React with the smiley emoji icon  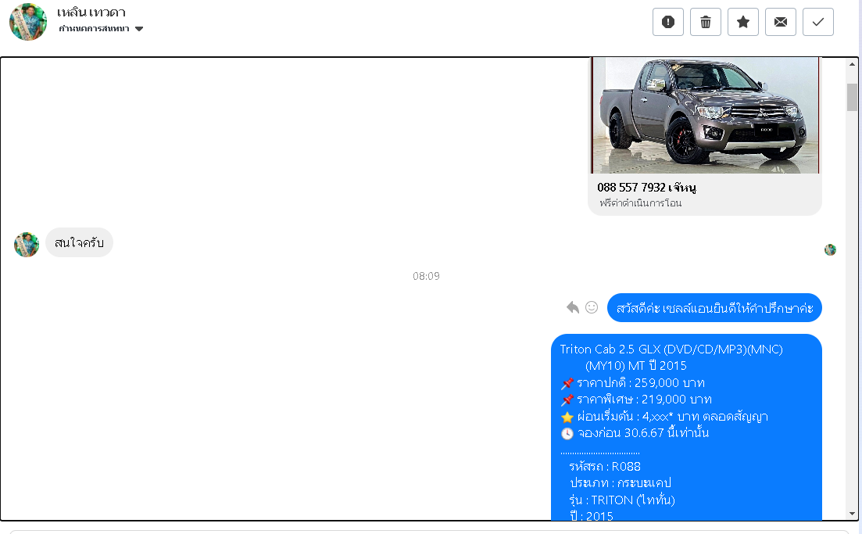tap(592, 307)
